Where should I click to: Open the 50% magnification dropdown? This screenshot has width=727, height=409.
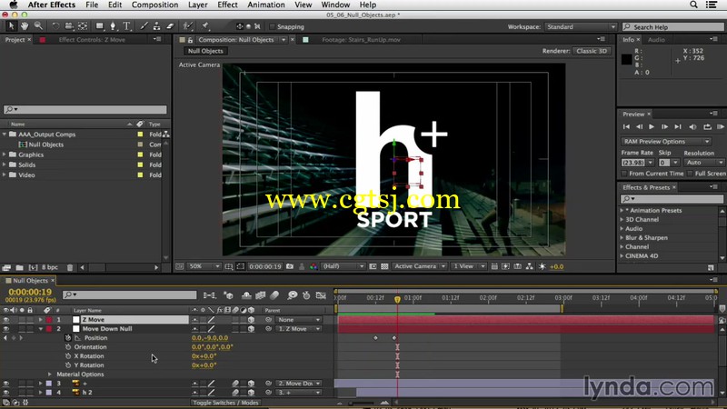click(204, 266)
